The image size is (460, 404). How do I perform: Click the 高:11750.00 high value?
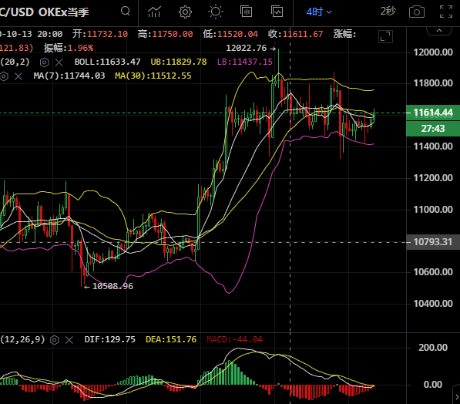[165, 34]
